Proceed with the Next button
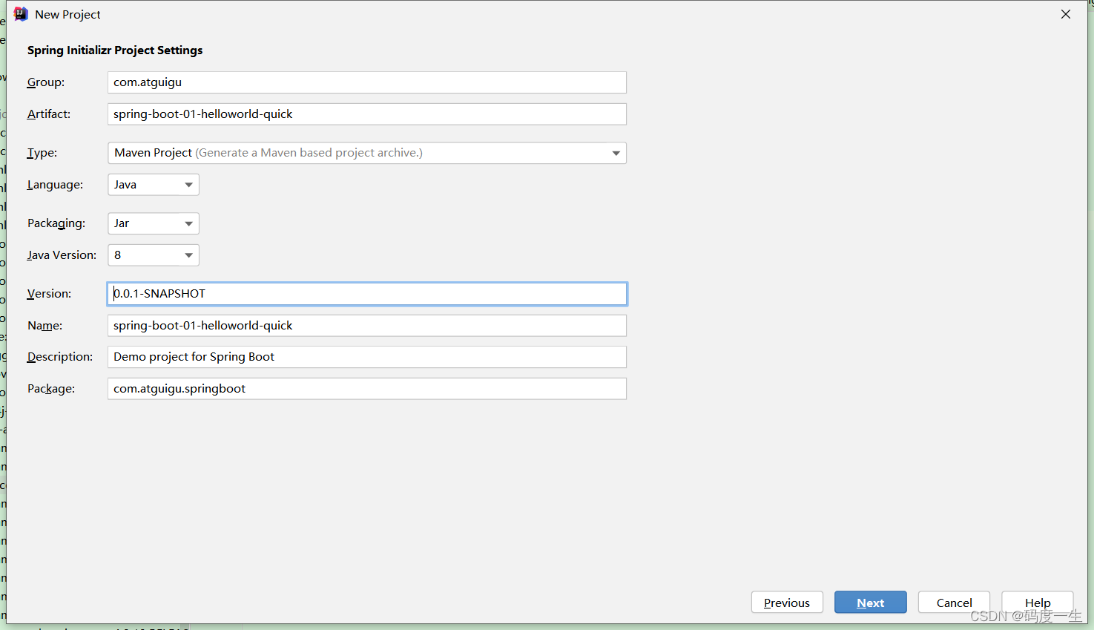The image size is (1094, 630). (871, 603)
